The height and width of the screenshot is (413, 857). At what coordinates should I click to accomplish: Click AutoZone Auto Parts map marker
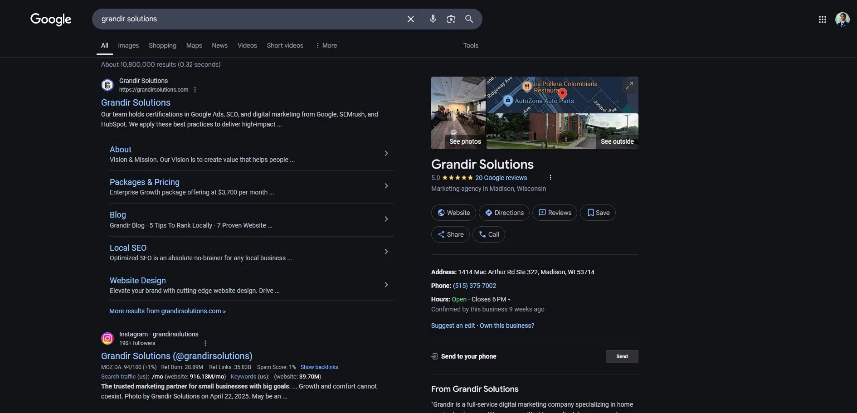tap(508, 100)
